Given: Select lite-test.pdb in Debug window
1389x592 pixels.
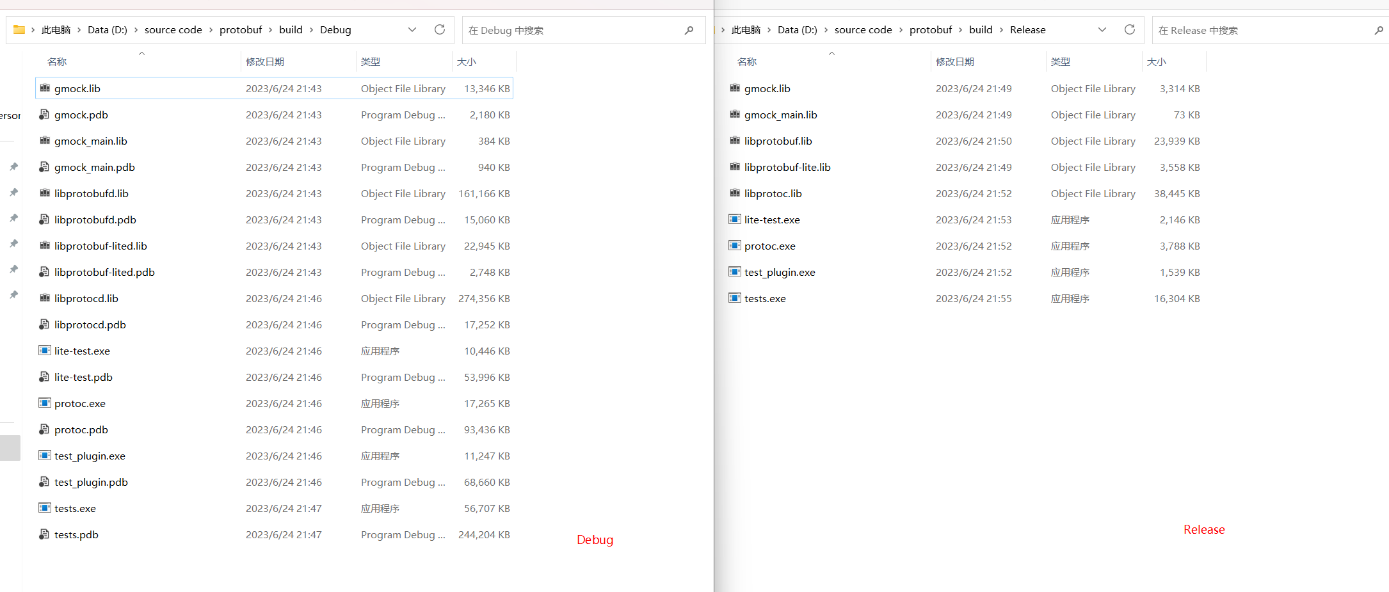Looking at the screenshot, I should [x=83, y=377].
